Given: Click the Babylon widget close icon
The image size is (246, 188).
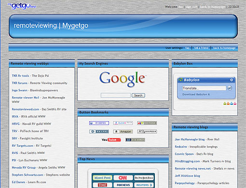Looking at the screenshot, I should point(232,80).
